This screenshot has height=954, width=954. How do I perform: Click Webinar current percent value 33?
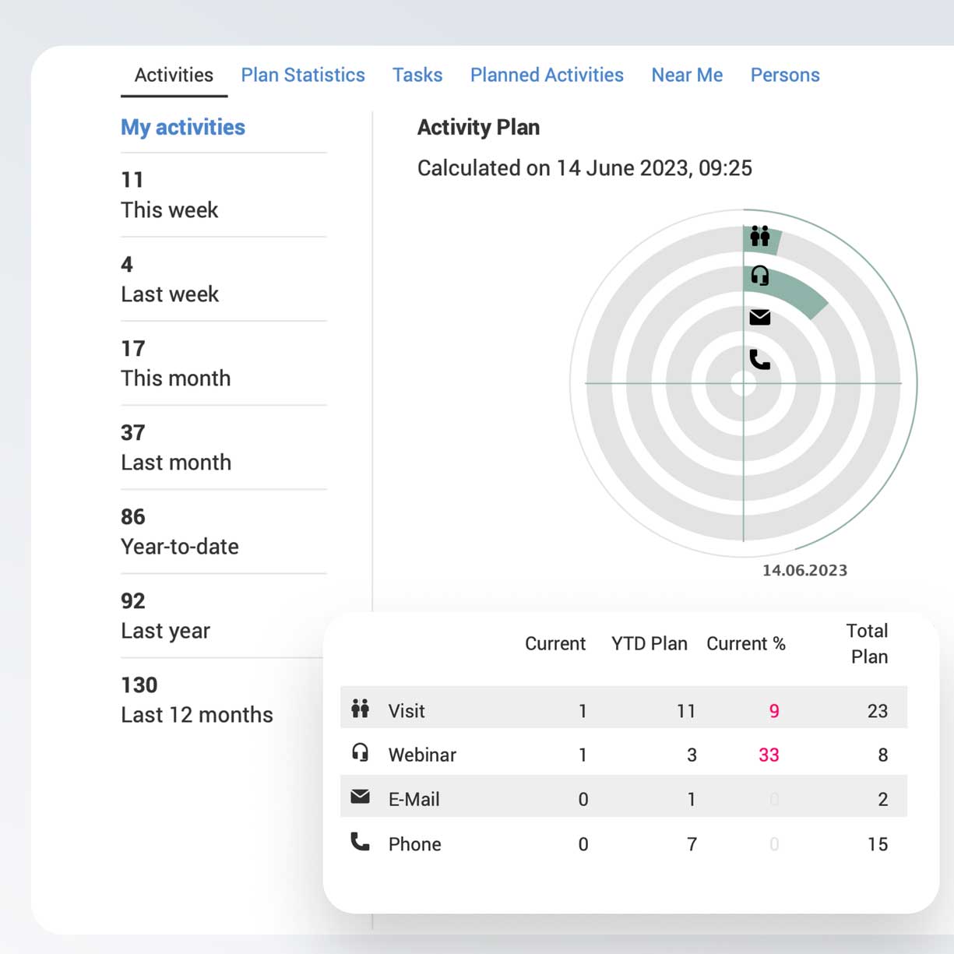(x=769, y=755)
